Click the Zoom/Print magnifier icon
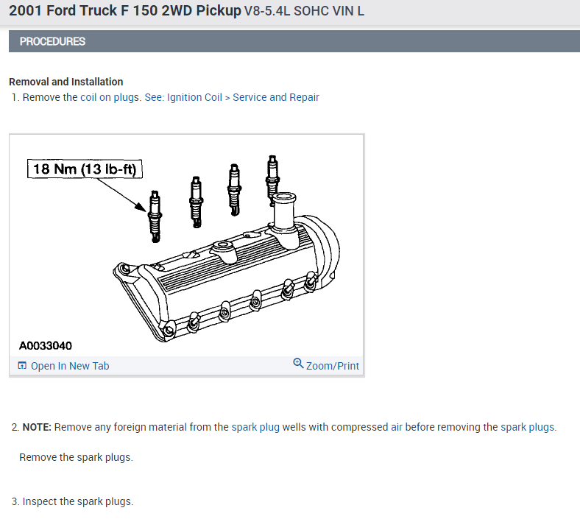The image size is (580, 519). [298, 364]
